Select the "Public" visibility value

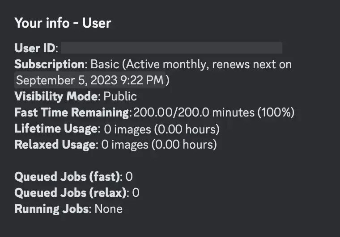point(120,96)
